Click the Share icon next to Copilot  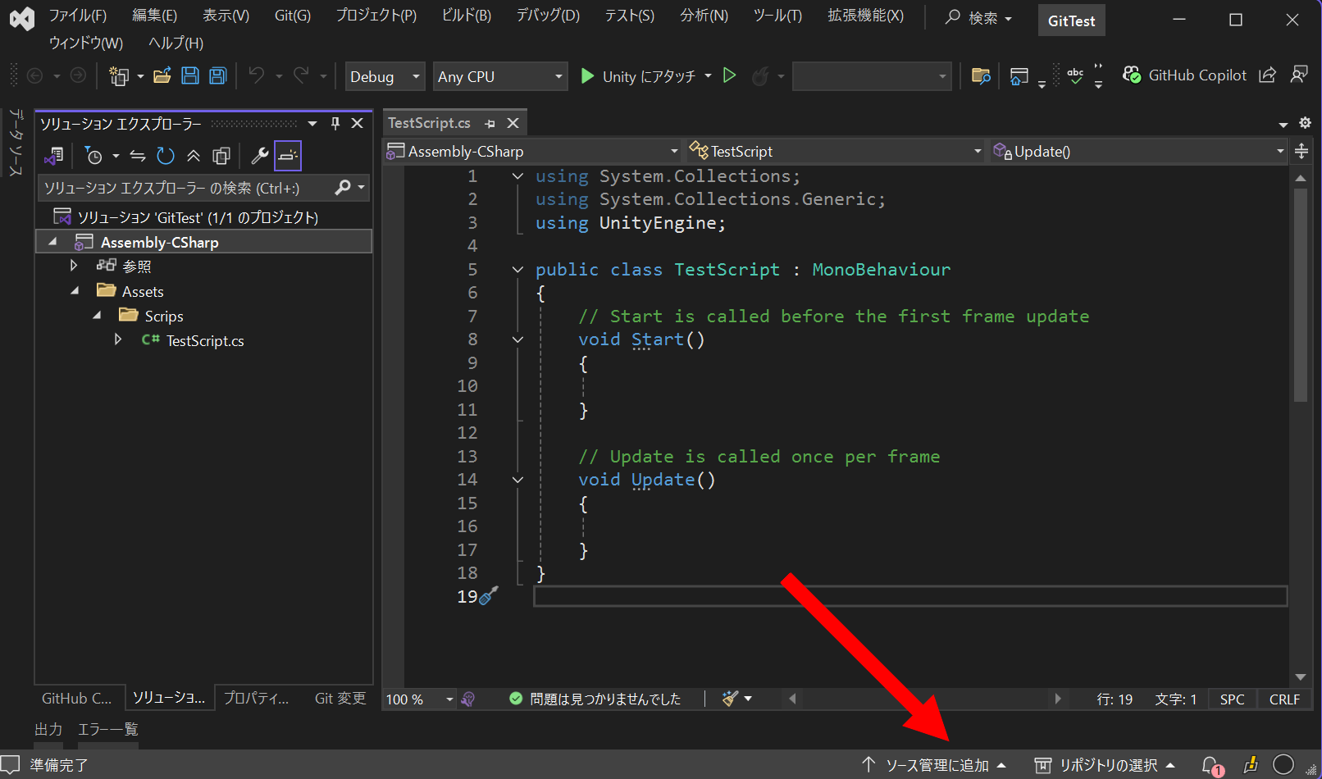pyautogui.click(x=1267, y=75)
